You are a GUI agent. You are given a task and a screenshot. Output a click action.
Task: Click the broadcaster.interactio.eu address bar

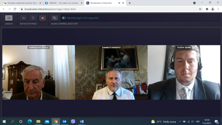[109, 9]
